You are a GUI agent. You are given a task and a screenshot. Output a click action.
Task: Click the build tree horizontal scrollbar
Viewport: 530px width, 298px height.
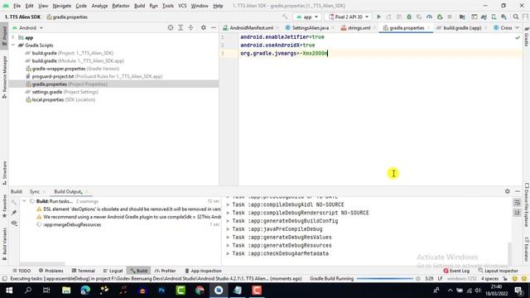click(x=42, y=263)
